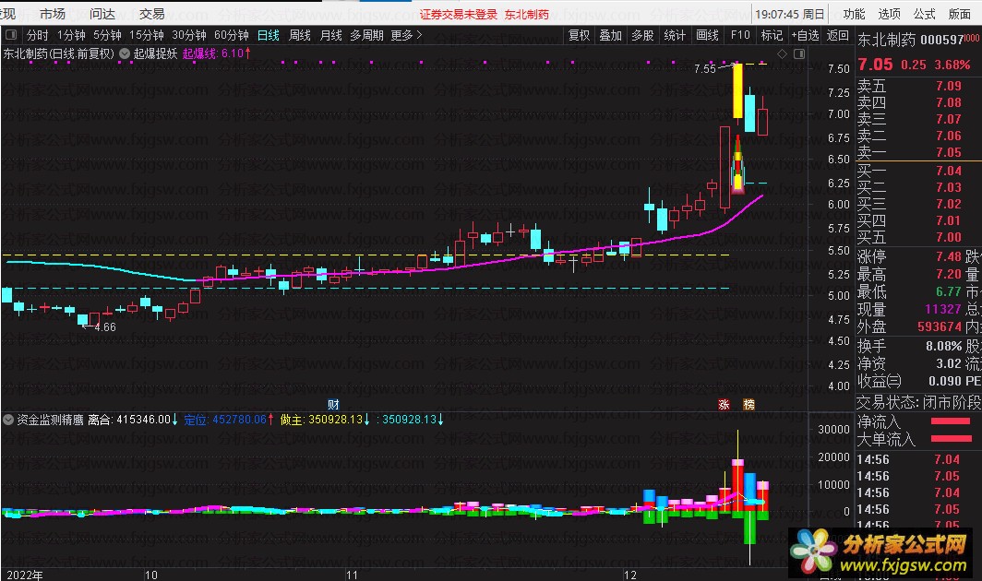The width and height of the screenshot is (982, 581).
Task: Click the 画线 drawing tools button
Action: [x=707, y=35]
